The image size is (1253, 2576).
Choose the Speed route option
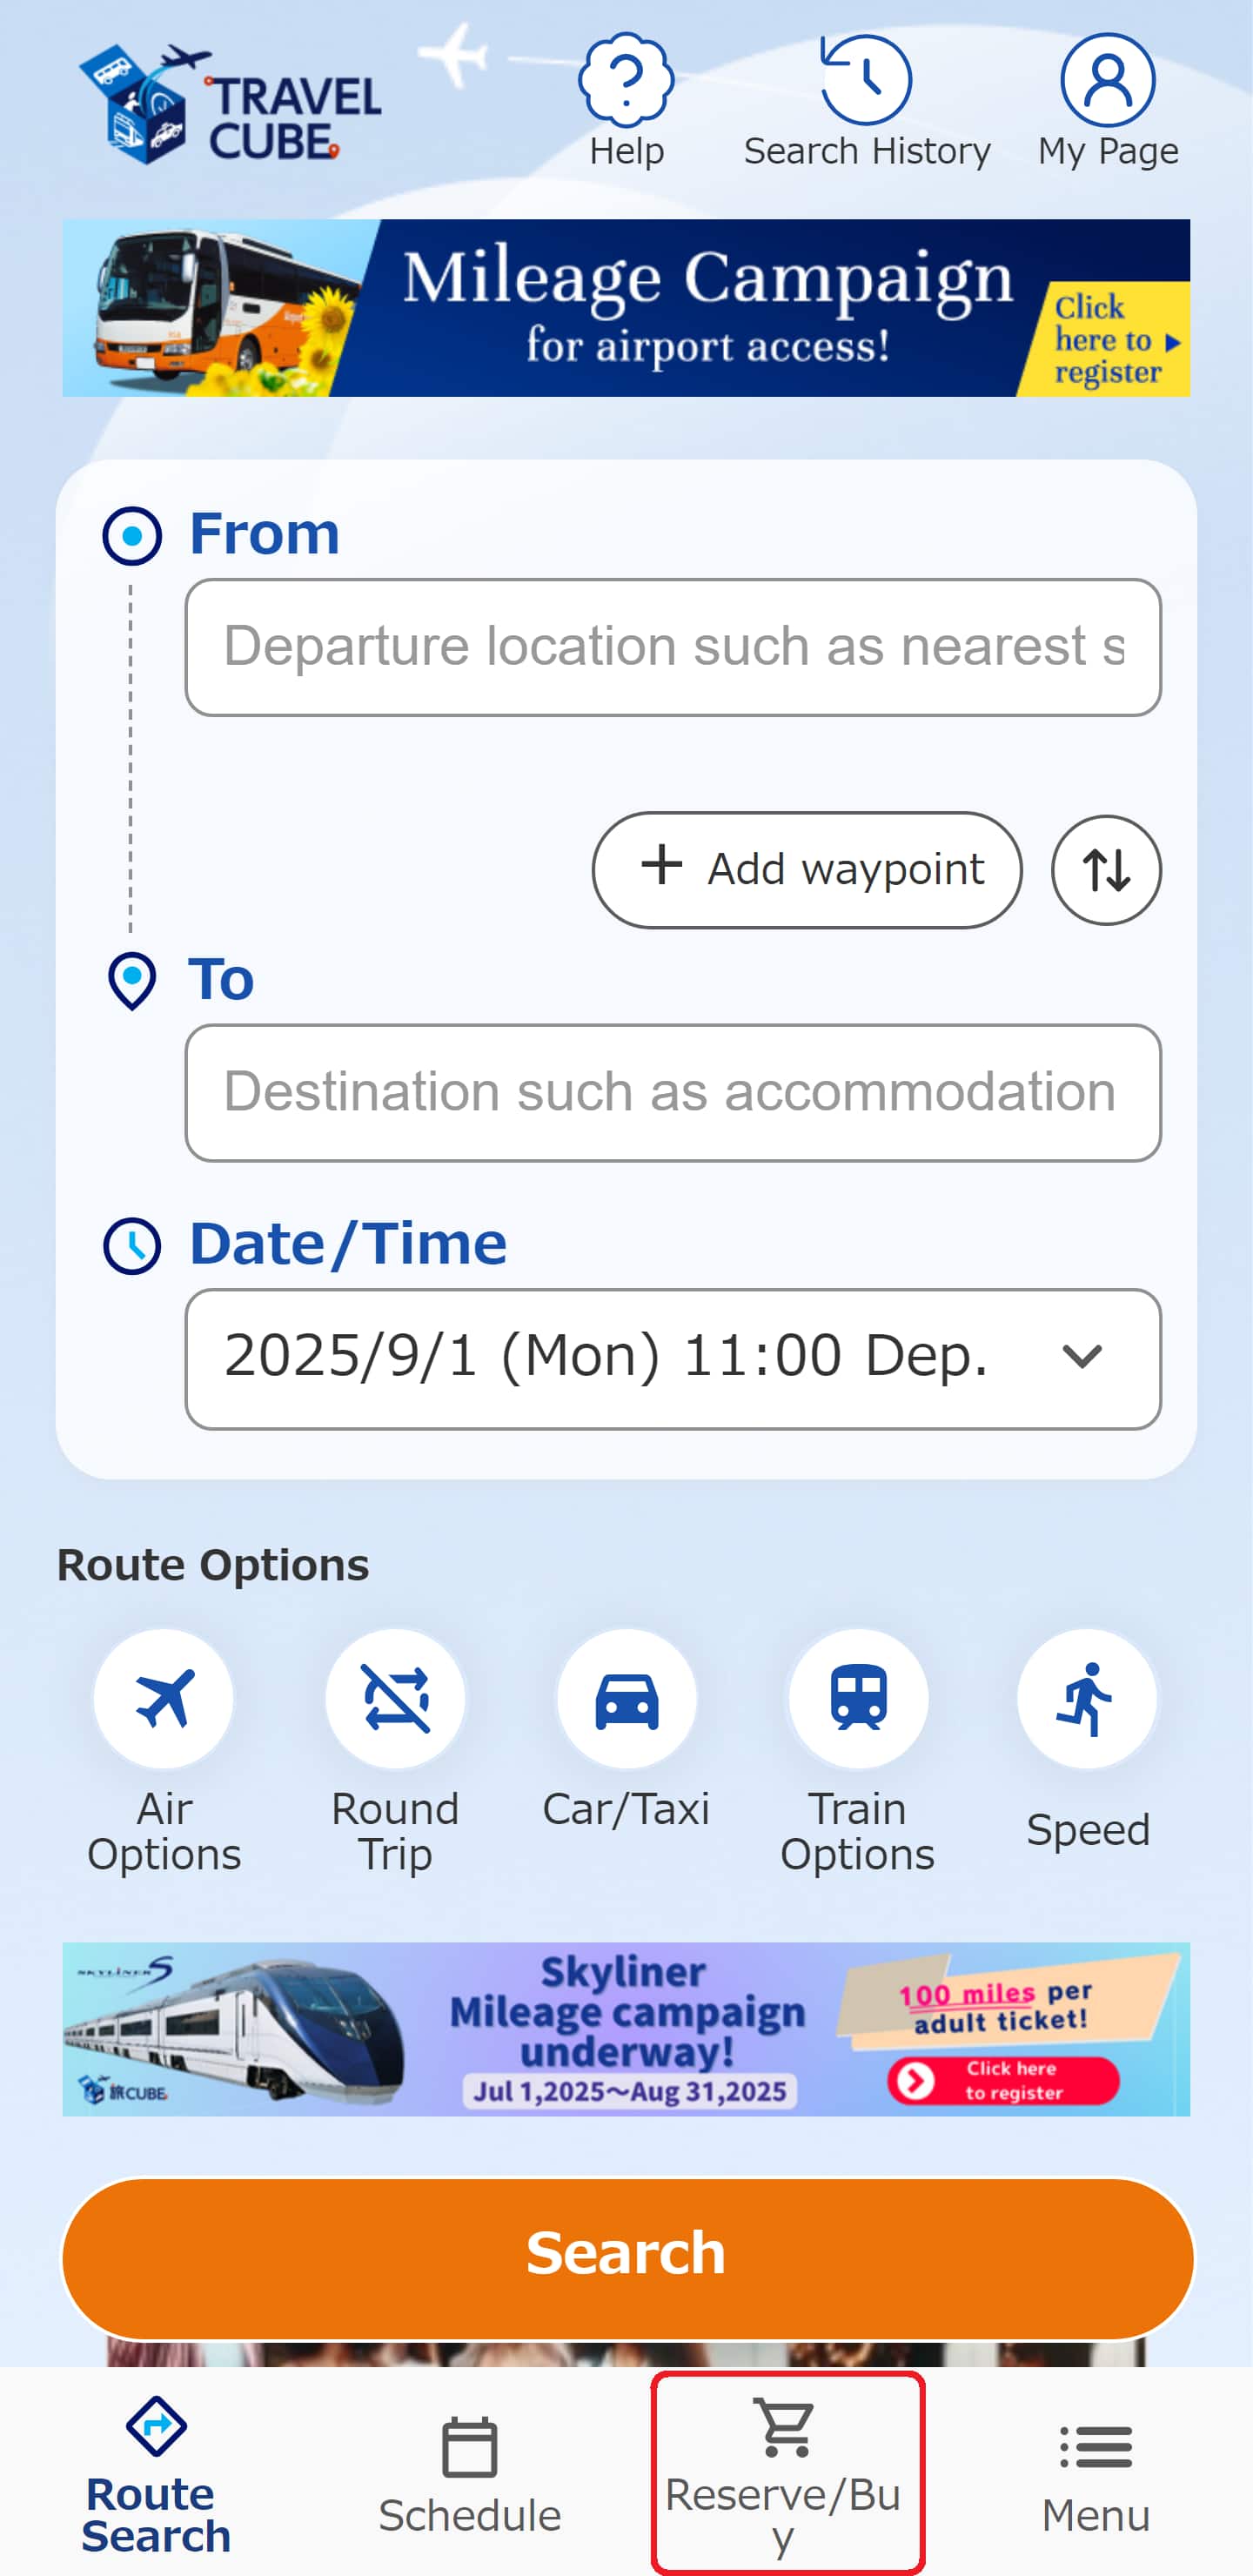coord(1087,1698)
